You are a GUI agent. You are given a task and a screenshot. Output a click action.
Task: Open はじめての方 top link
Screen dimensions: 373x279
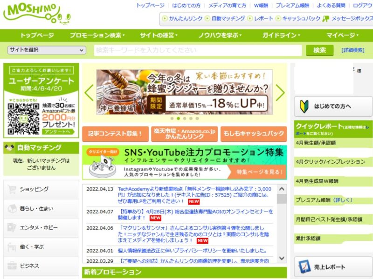pyautogui.click(x=186, y=6)
